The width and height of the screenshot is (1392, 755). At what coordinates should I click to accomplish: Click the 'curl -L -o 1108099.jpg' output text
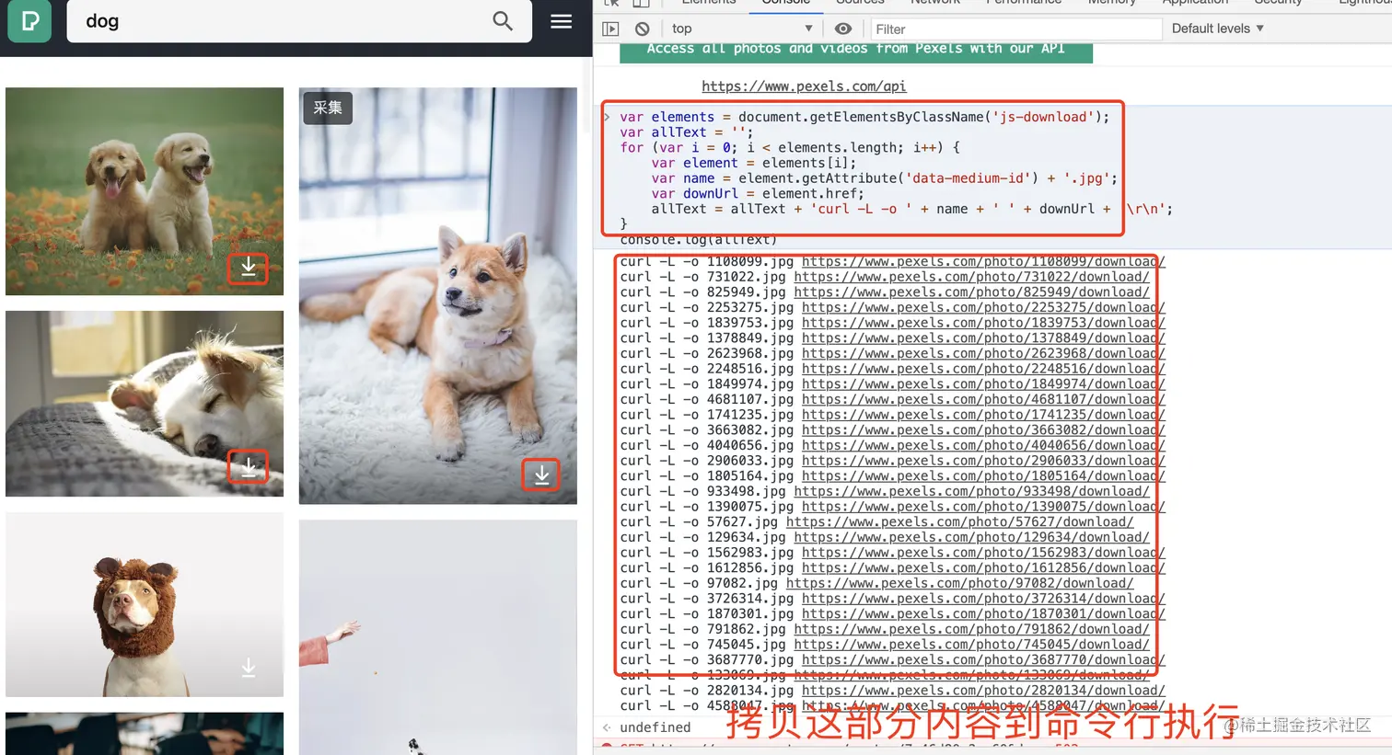coord(706,261)
